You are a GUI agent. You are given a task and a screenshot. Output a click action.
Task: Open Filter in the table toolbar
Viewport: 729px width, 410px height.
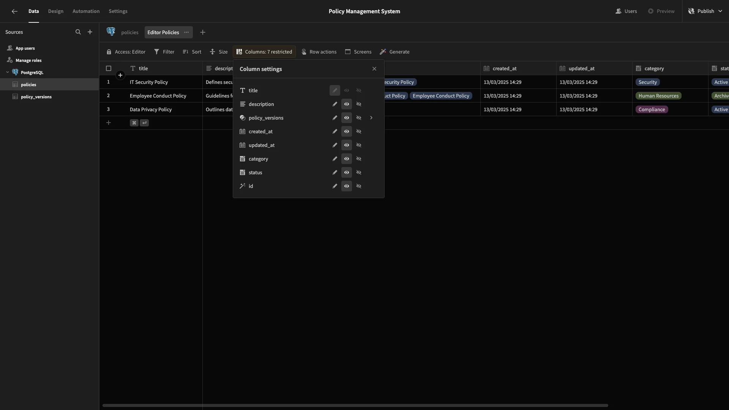pyautogui.click(x=164, y=52)
